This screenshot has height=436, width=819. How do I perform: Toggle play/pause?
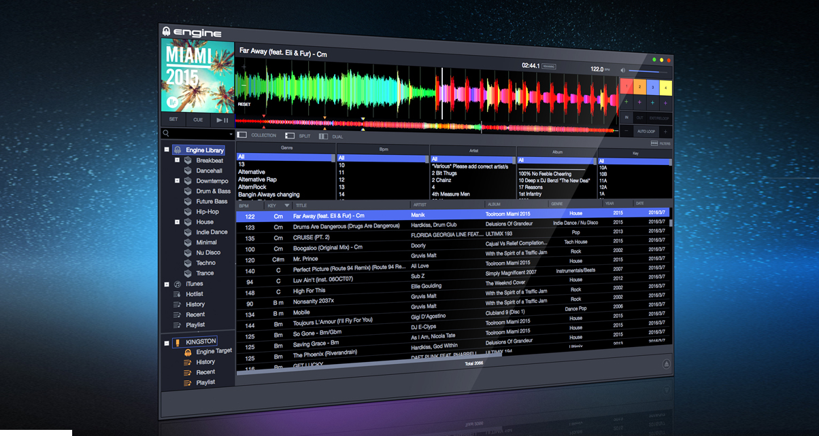click(221, 120)
